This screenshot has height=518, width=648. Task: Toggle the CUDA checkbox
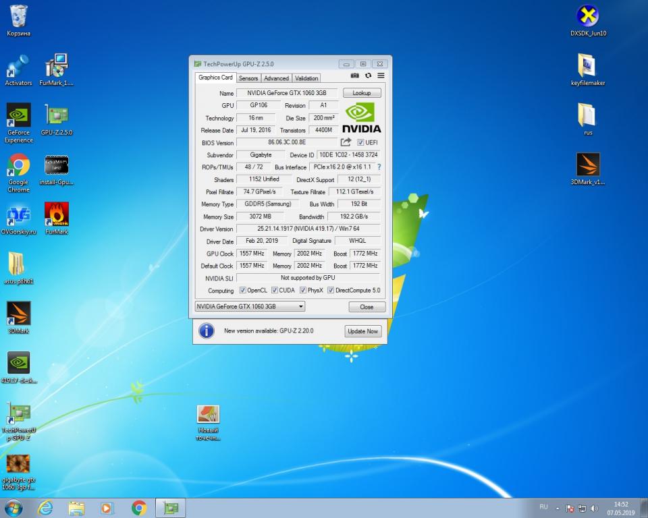275,291
